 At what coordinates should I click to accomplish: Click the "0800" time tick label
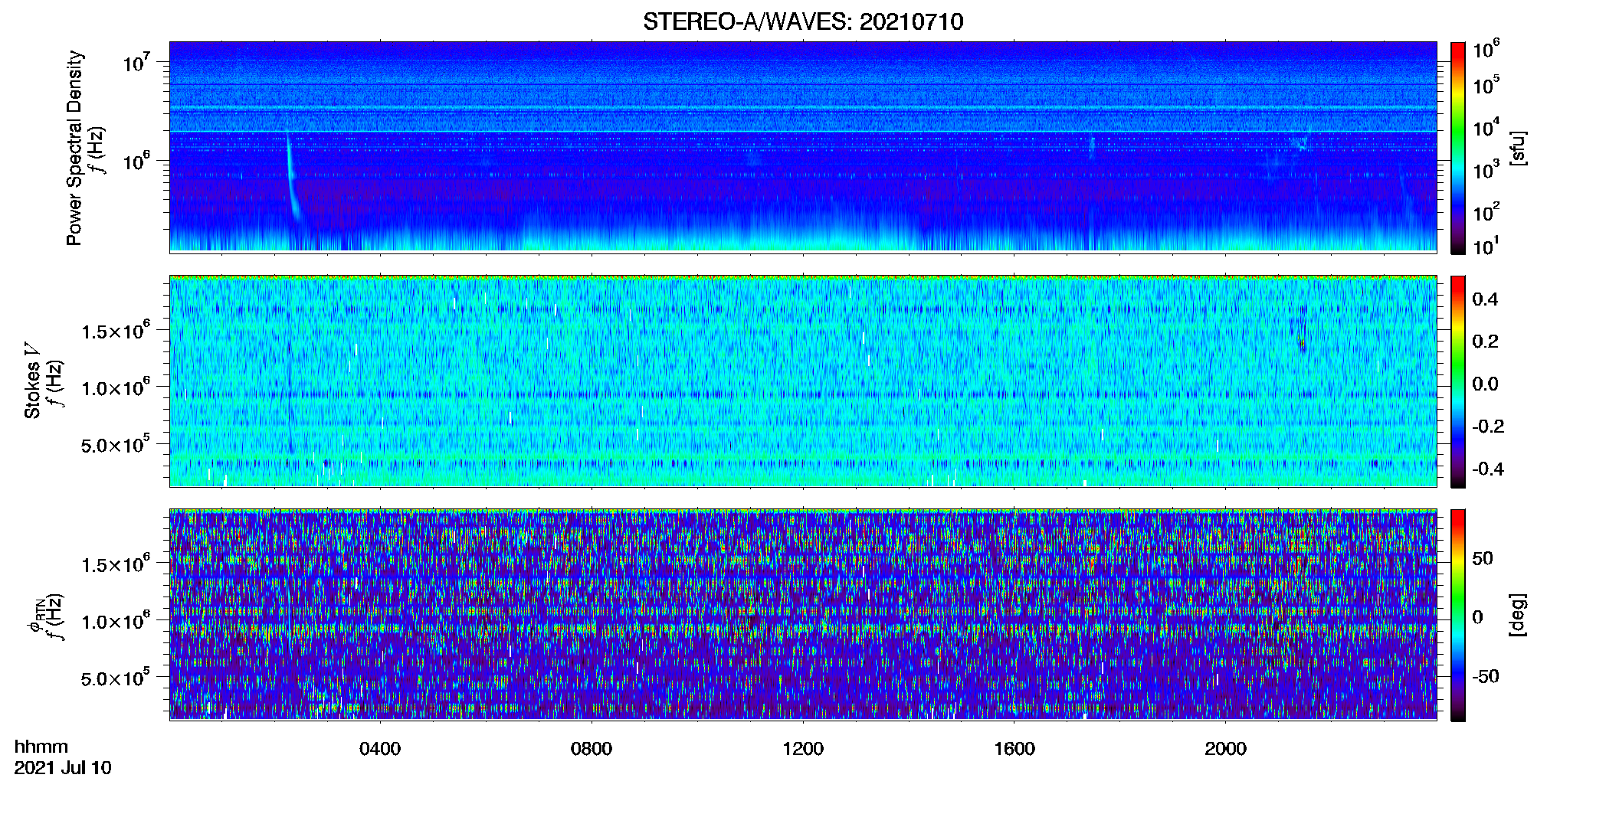[592, 749]
